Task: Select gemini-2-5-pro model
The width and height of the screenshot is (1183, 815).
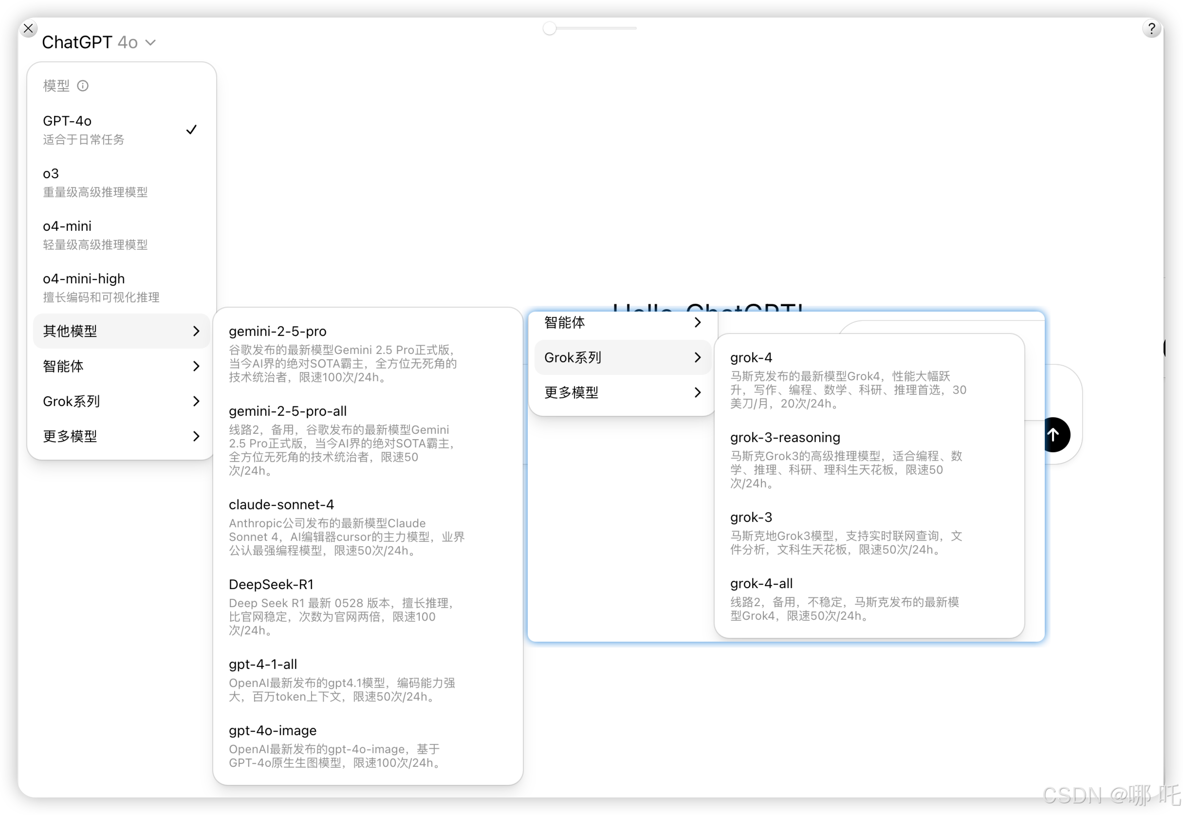Action: (368, 353)
